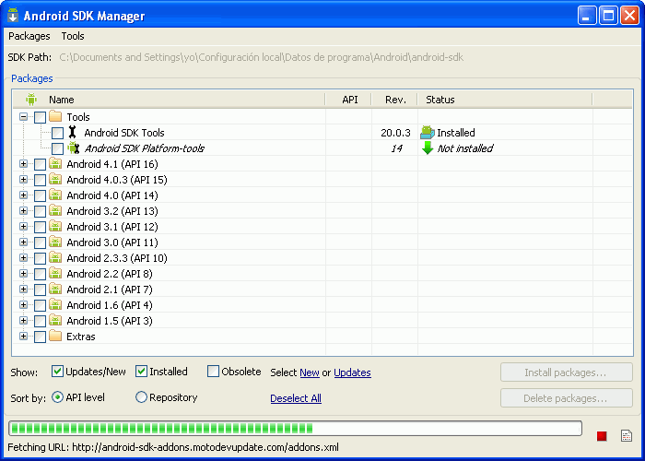Click the Tools folder icon
The image size is (645, 461).
(55, 116)
